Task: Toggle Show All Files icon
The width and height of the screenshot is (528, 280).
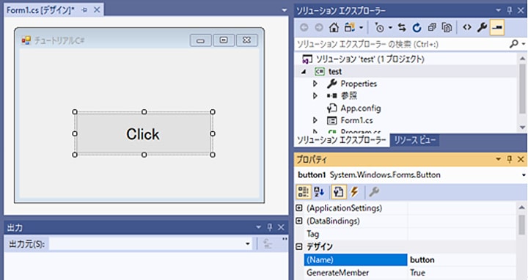Action: [447, 28]
